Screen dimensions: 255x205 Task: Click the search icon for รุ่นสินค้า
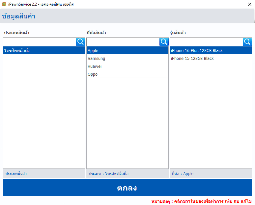(247, 42)
